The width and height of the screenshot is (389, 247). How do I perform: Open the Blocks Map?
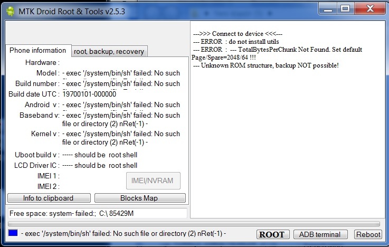tap(140, 198)
